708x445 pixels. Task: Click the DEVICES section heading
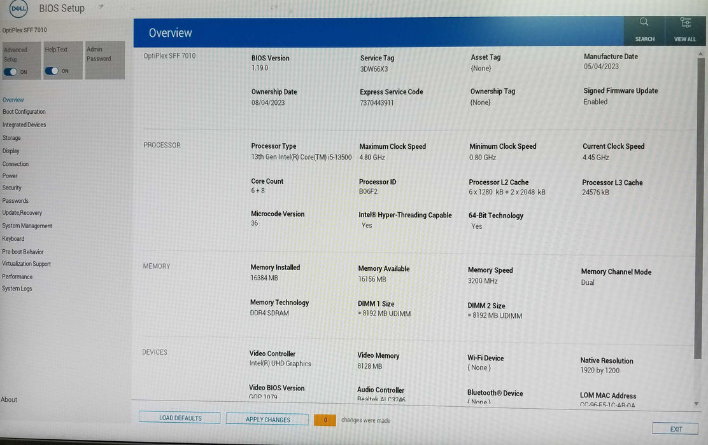click(155, 352)
